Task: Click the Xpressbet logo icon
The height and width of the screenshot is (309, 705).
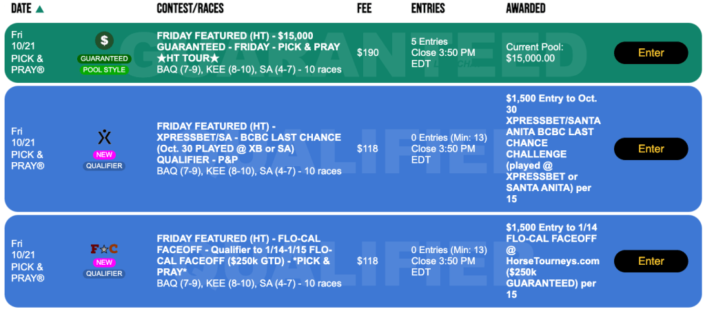Action: click(x=104, y=137)
